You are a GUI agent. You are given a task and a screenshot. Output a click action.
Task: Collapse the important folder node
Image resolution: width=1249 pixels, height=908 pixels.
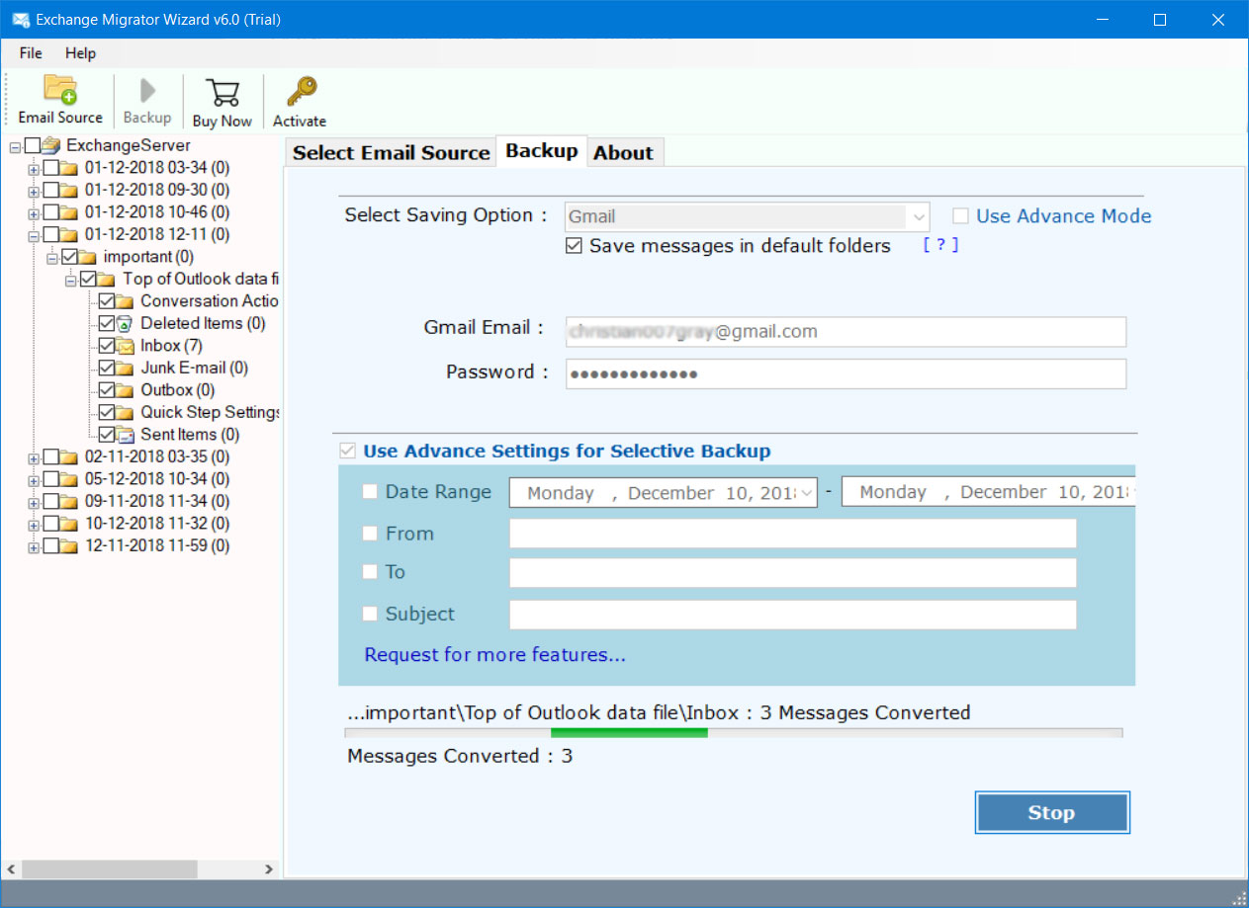pyautogui.click(x=52, y=258)
